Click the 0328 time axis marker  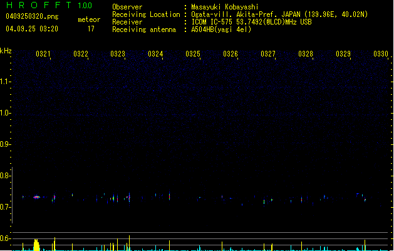pyautogui.click(x=306, y=54)
